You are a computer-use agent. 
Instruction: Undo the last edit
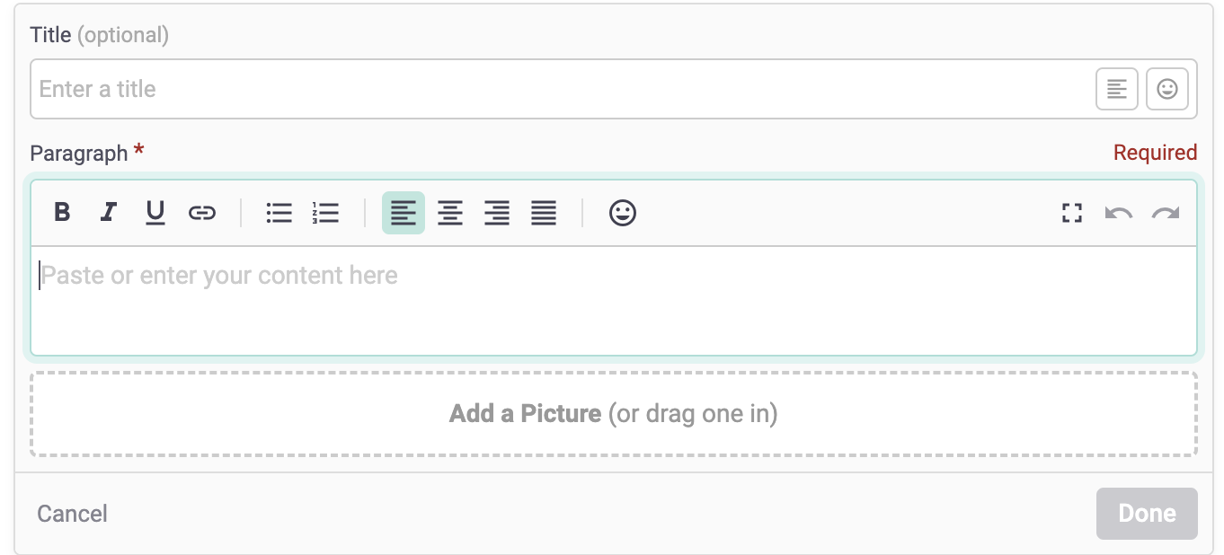click(1119, 213)
